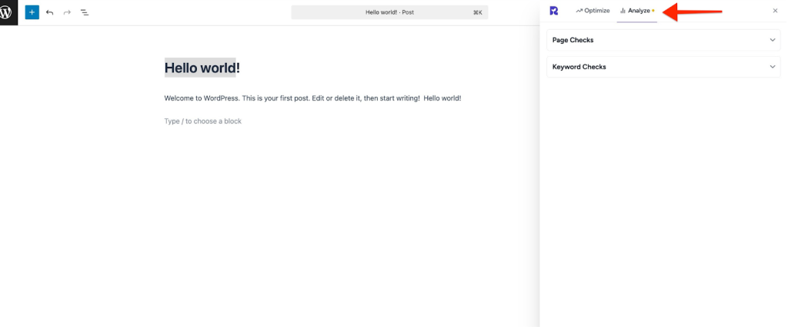Click the bar chart icon beside Analyze
This screenshot has width=788, height=327.
[x=623, y=11]
